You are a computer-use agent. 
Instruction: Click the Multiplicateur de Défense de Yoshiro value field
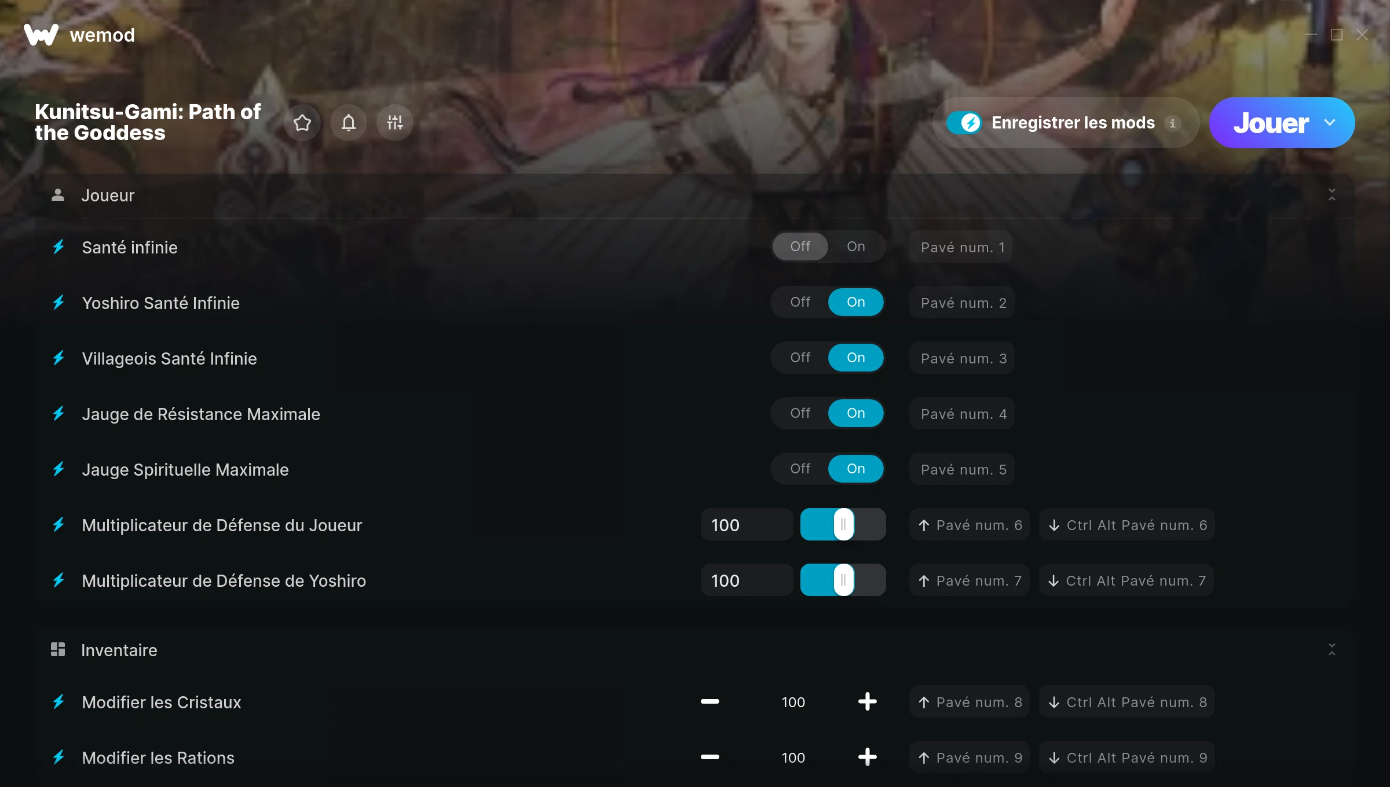tap(747, 580)
